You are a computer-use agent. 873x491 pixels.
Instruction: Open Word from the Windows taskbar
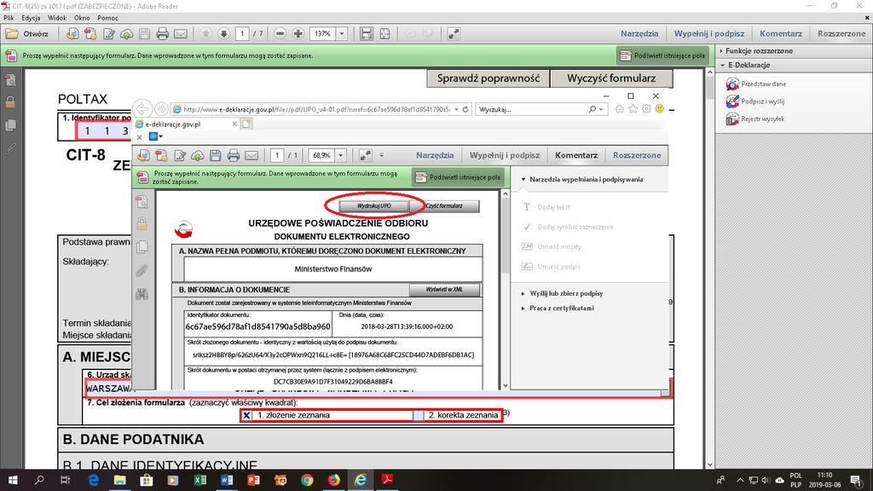(x=227, y=480)
